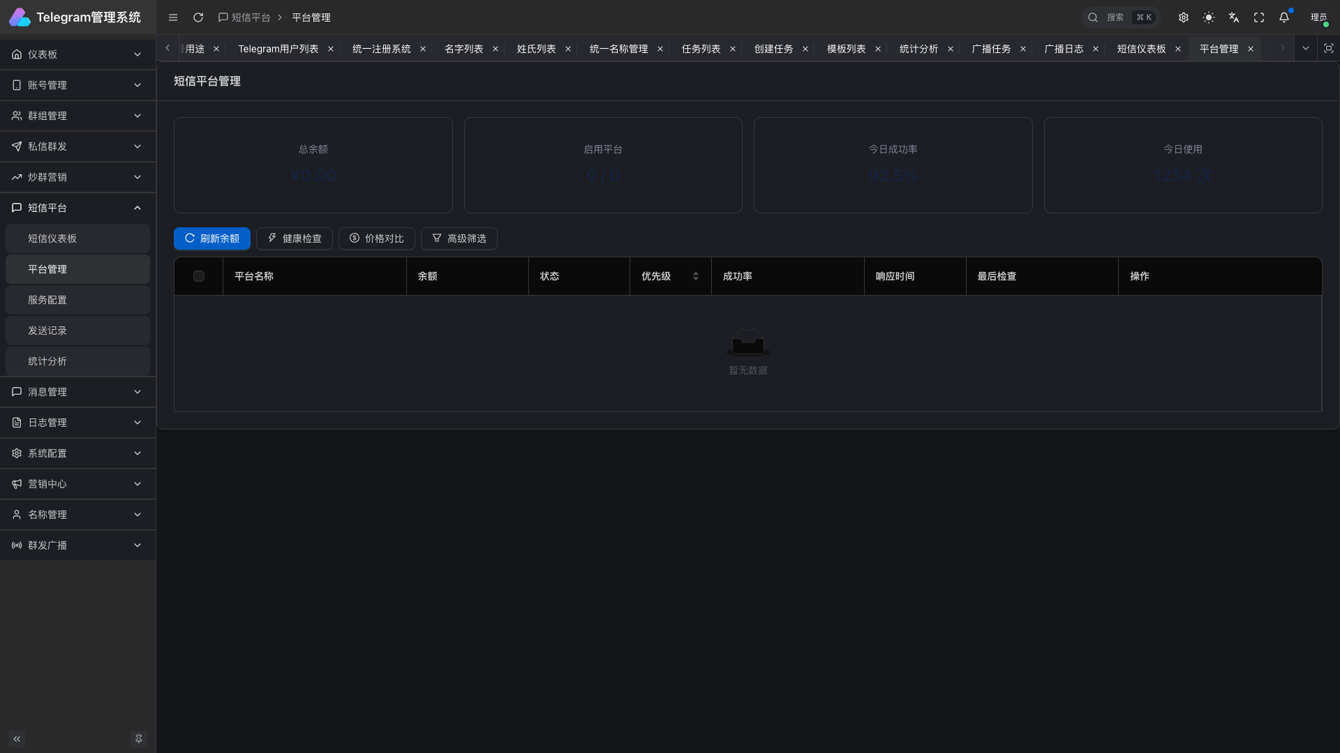Open the notification bell
The height and width of the screenshot is (753, 1340).
1284,17
